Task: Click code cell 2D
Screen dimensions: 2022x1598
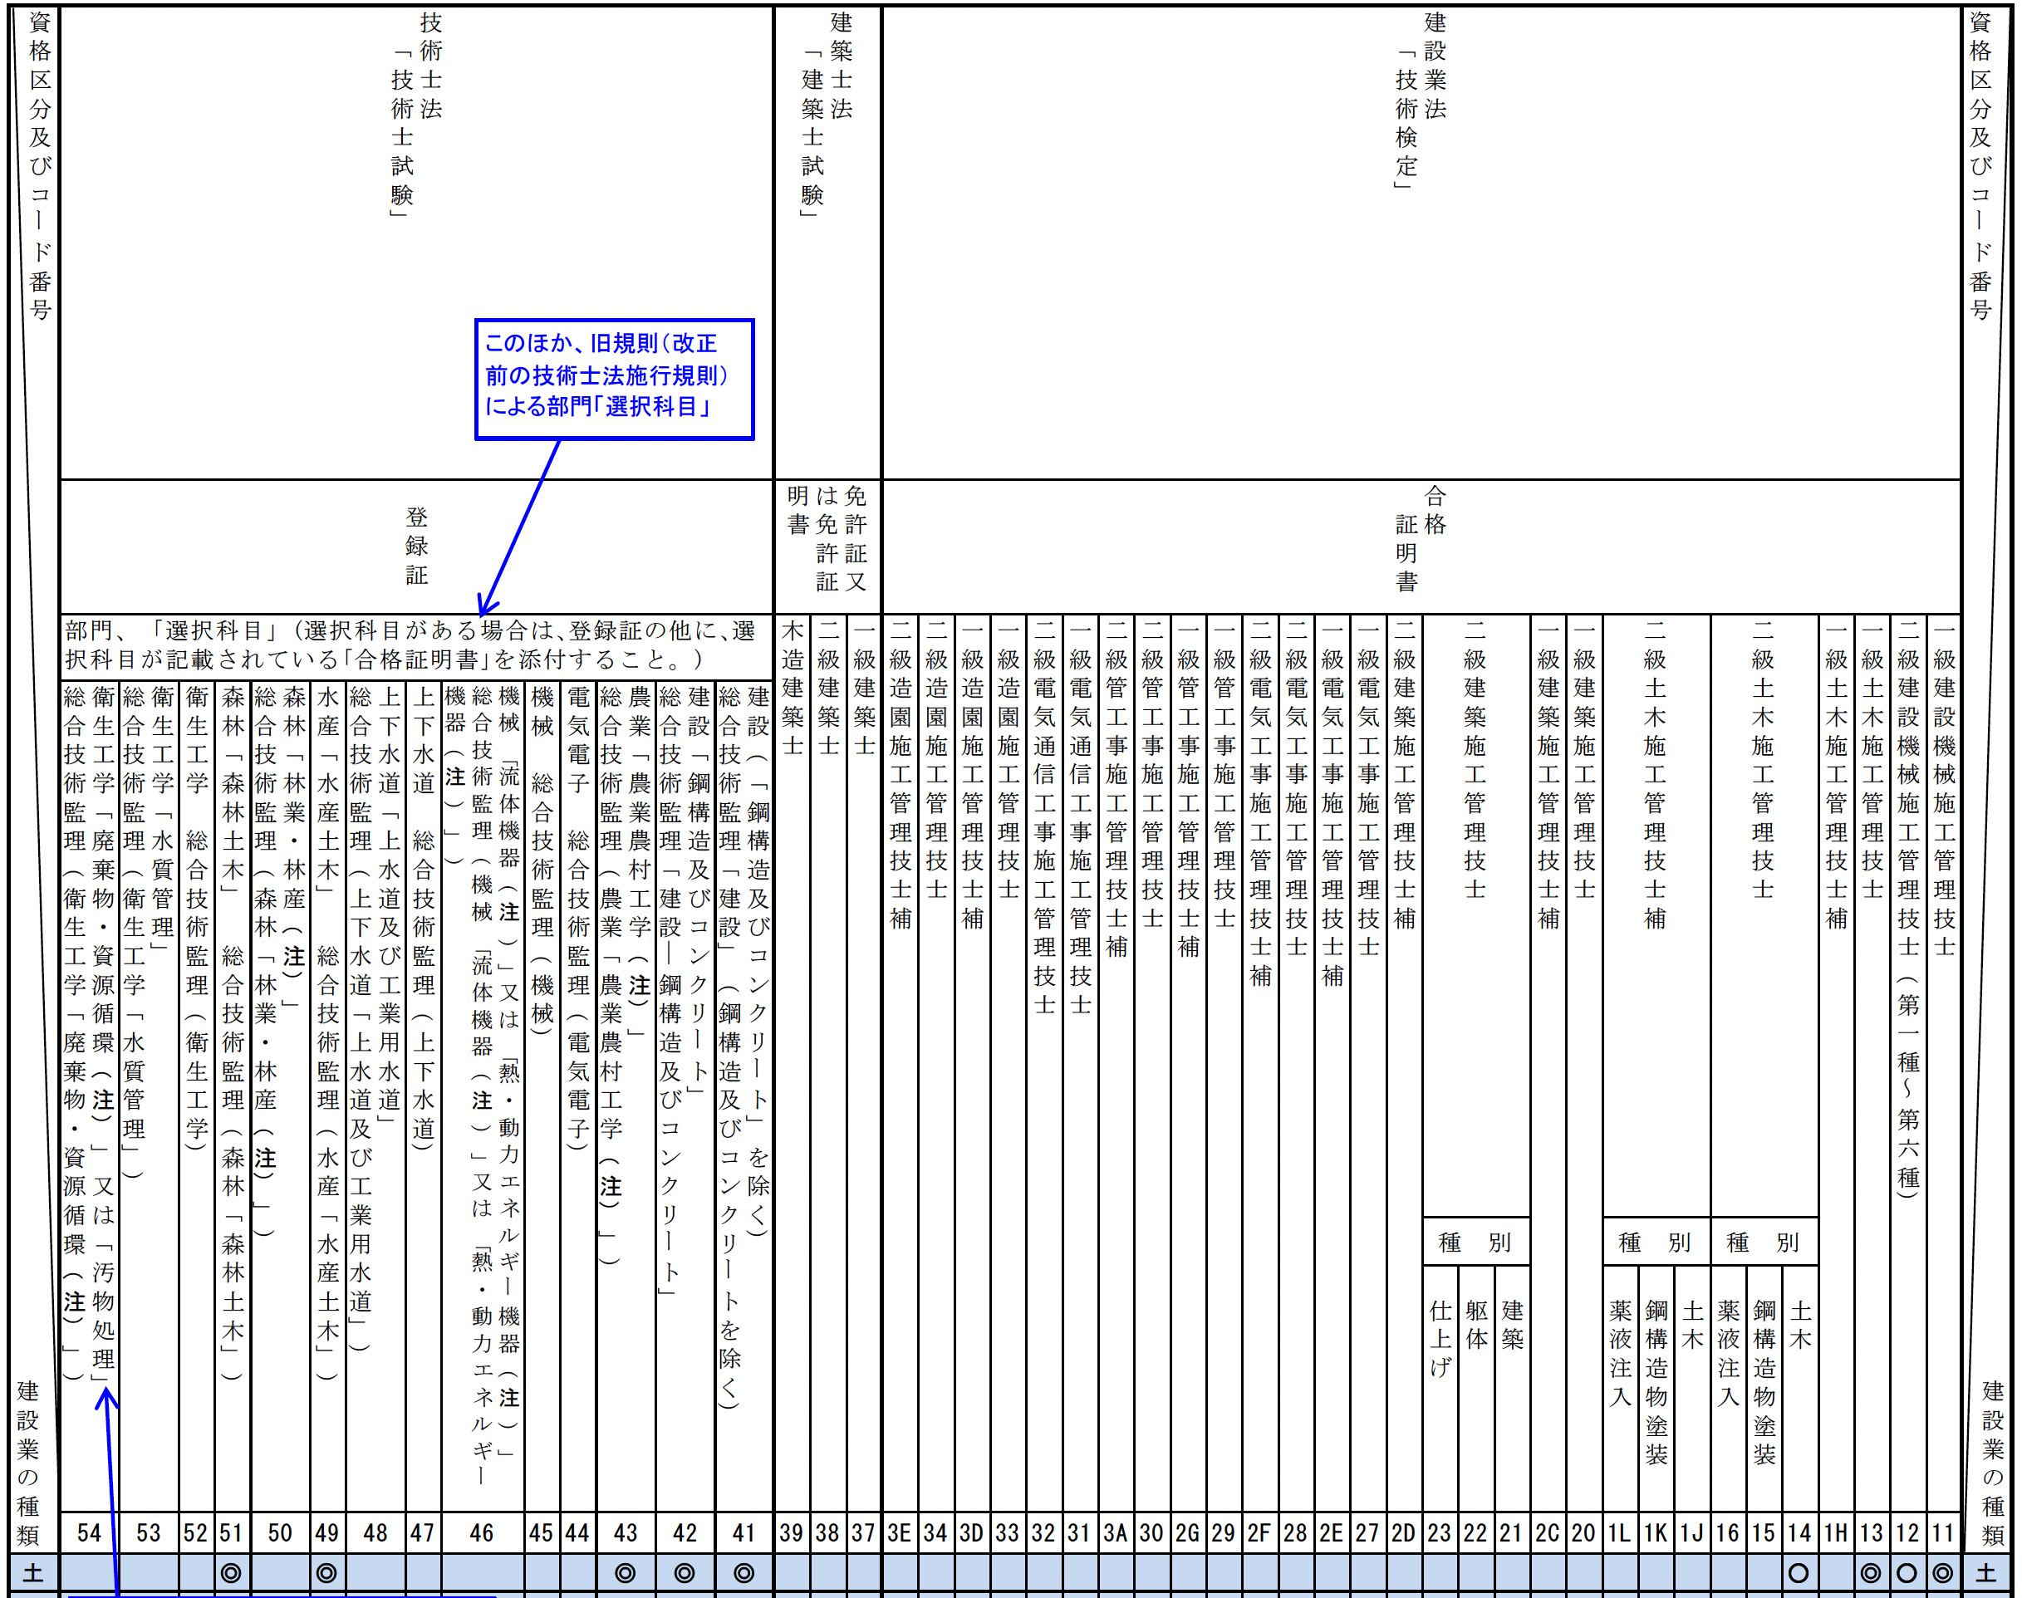Action: pos(1403,1532)
